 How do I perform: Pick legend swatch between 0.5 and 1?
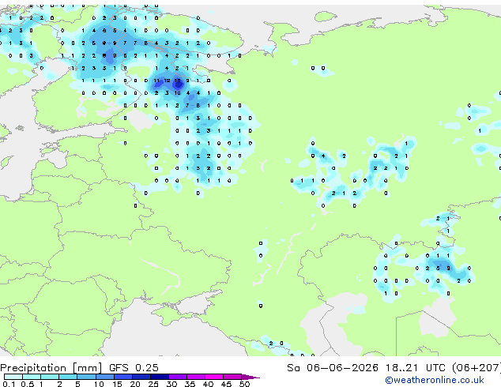point(32,377)
